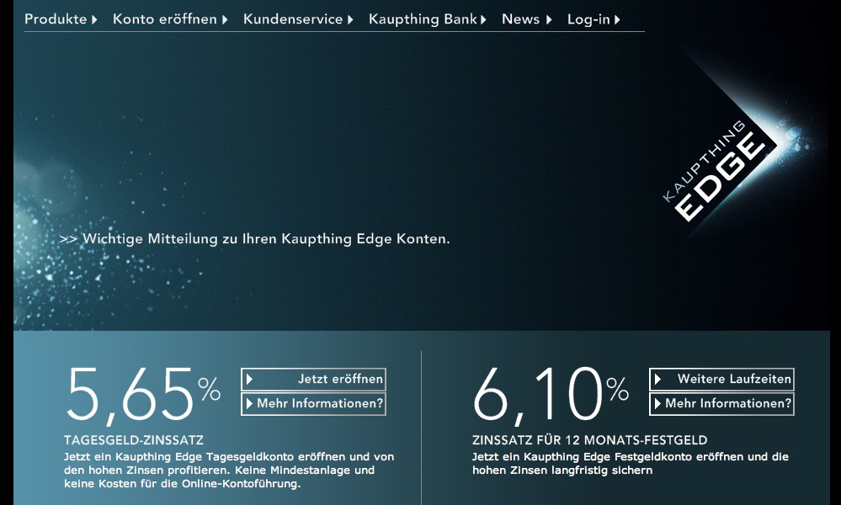Image resolution: width=841 pixels, height=505 pixels.
Task: Click the ZINSSATZ FÜR 12 MONATS-FESTGELD heading
Action: [589, 440]
